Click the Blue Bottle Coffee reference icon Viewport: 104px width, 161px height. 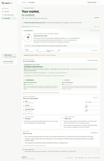click(24, 110)
